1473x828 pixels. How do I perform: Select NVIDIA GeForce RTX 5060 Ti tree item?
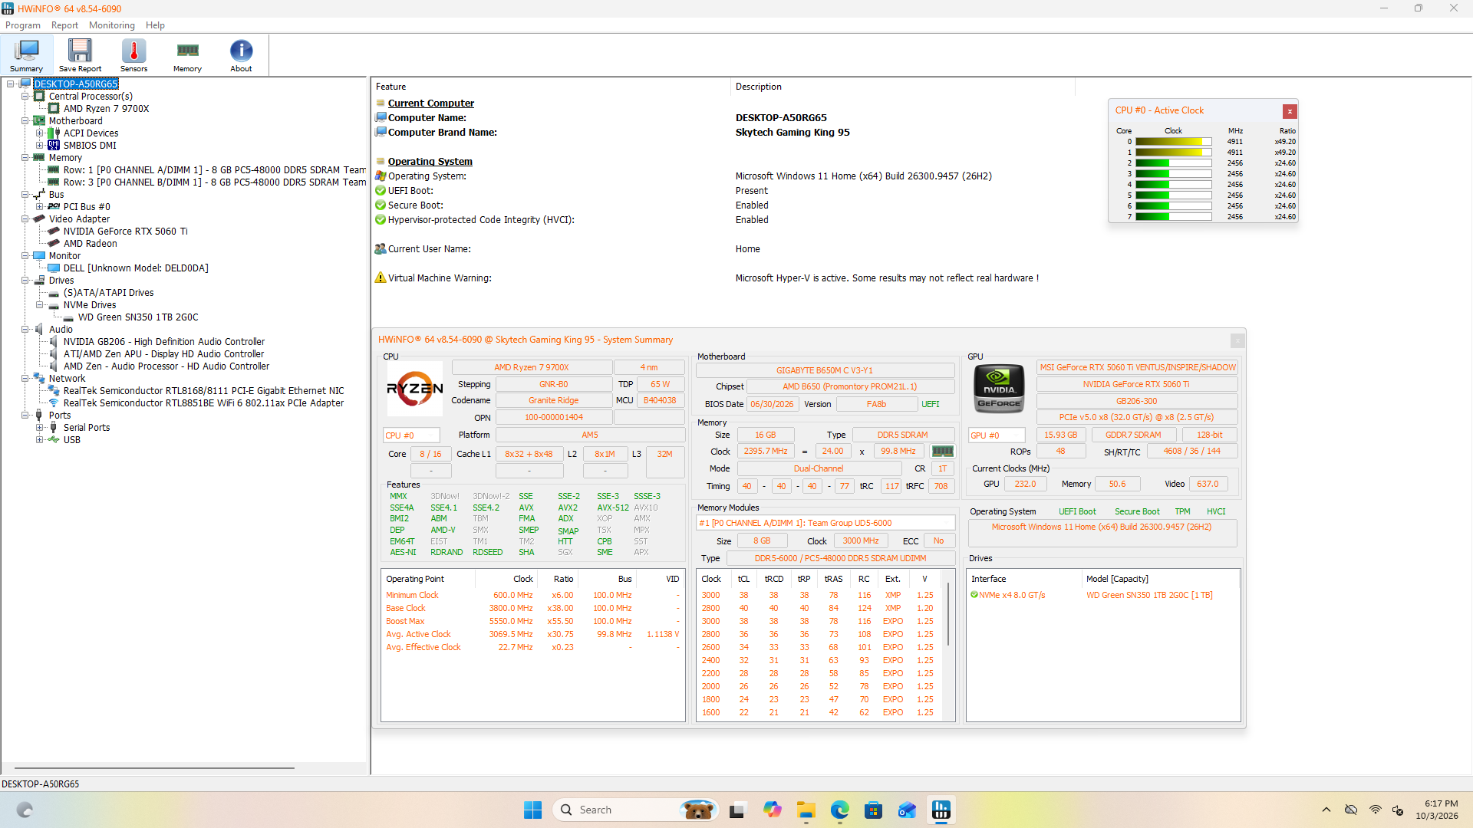point(125,232)
